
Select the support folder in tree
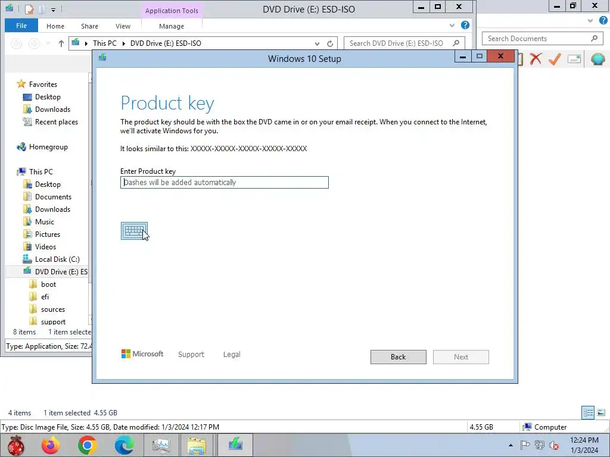click(x=53, y=321)
